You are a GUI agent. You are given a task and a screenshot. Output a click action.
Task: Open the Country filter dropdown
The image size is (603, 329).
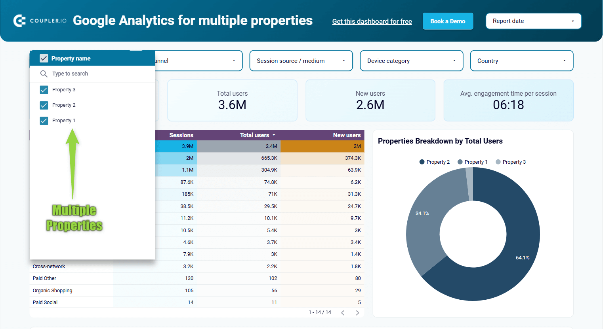522,61
